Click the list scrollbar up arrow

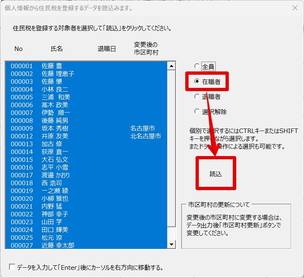171,66
